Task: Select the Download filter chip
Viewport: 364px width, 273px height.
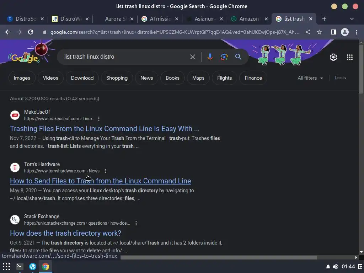Action: 82,78
